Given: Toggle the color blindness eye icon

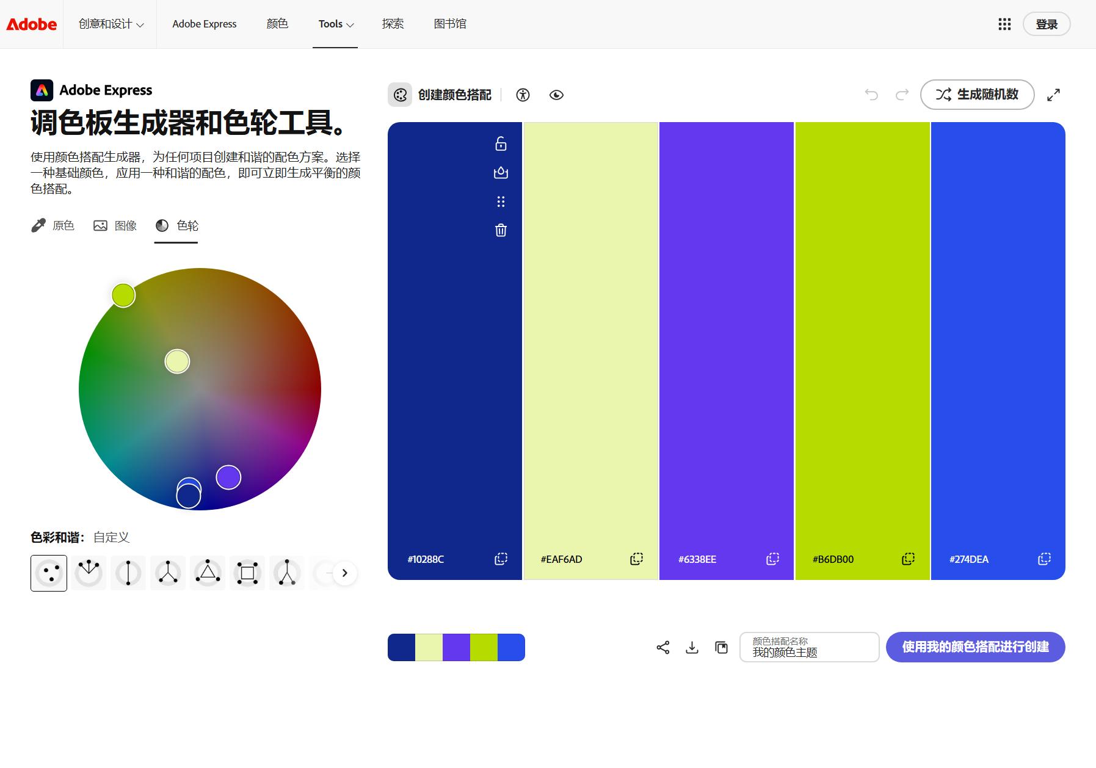Looking at the screenshot, I should point(556,95).
